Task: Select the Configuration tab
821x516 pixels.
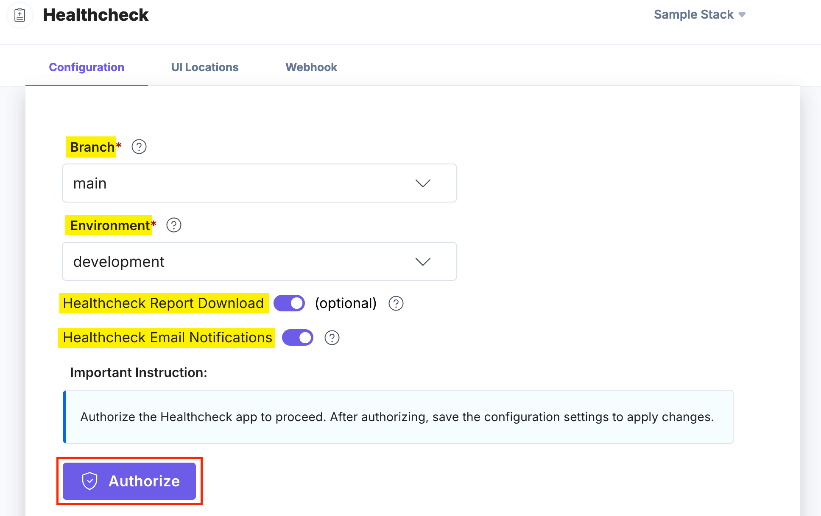Action: pyautogui.click(x=87, y=67)
